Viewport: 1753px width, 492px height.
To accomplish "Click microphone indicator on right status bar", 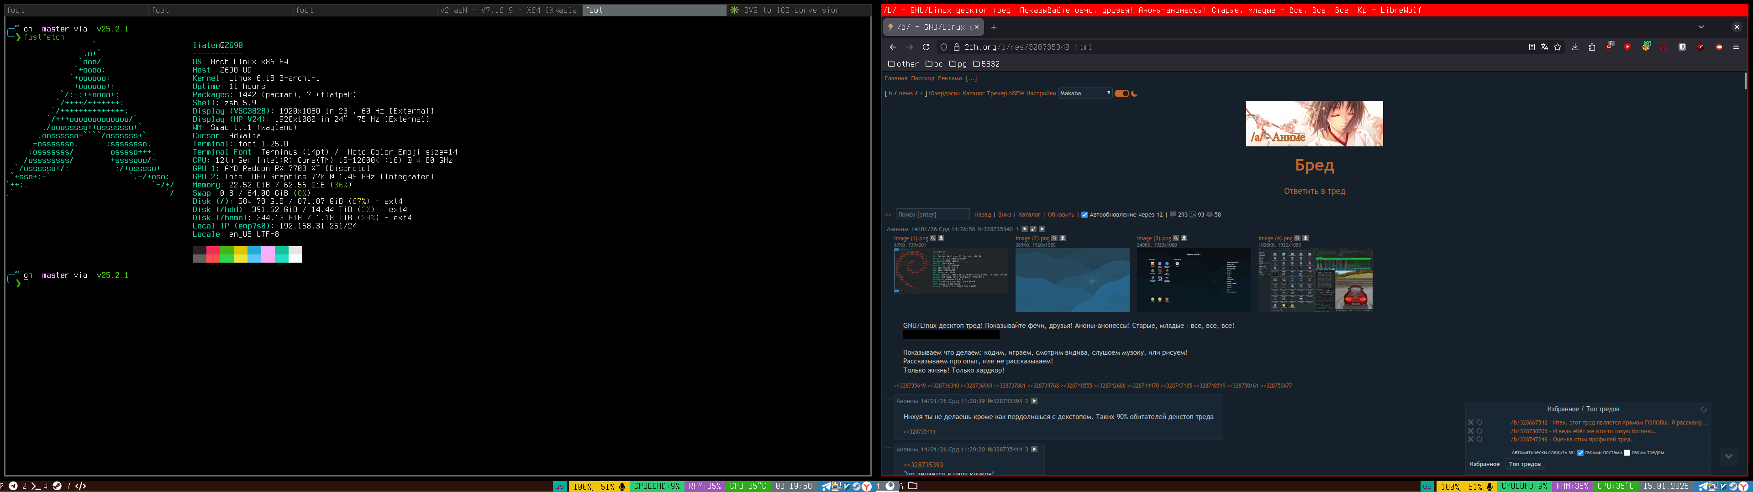I will click(1490, 487).
